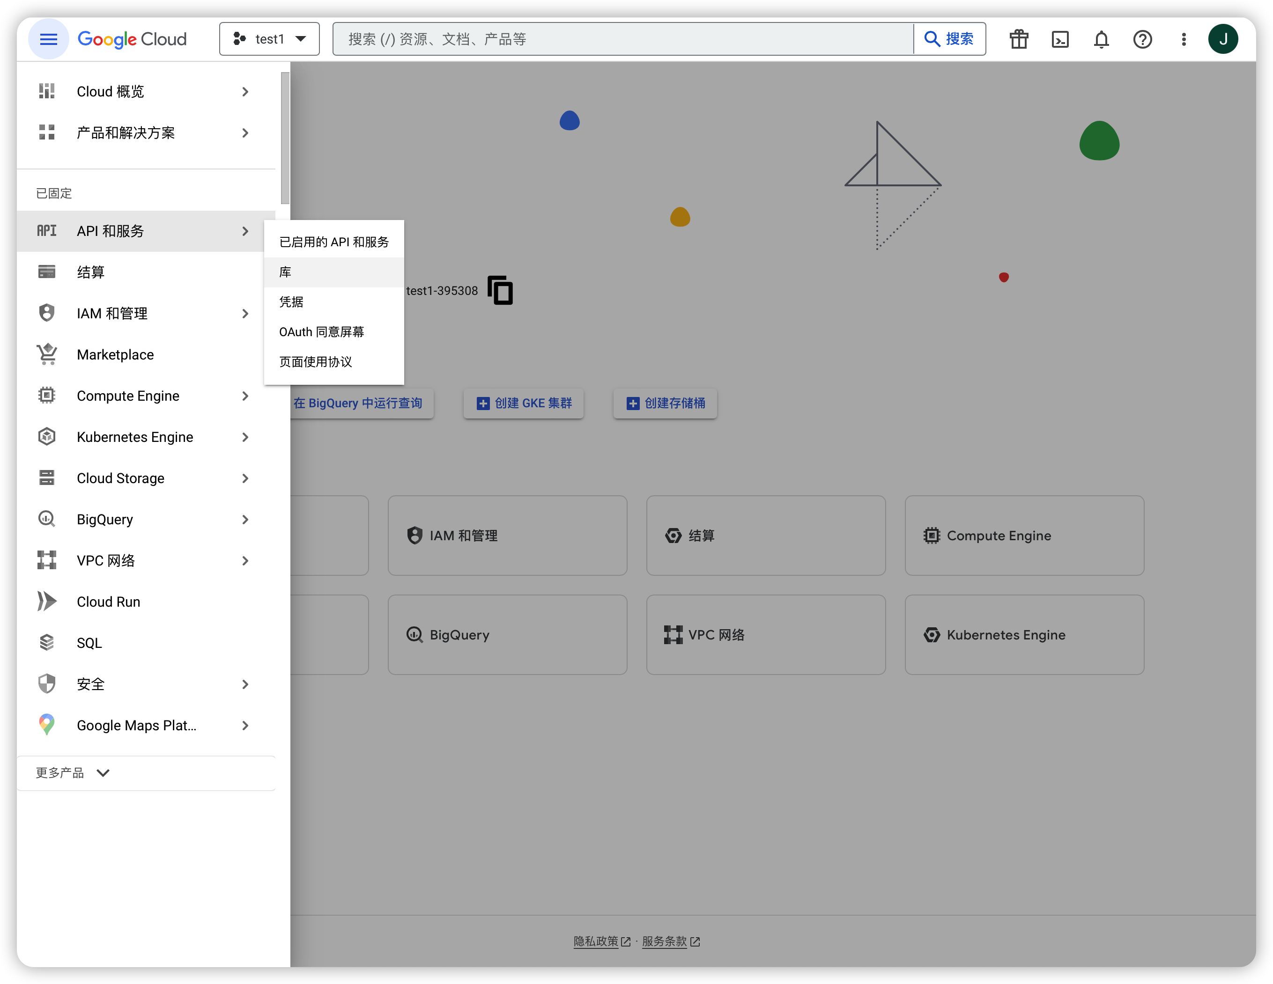Open the help question mark icon
Screen dimensions: 1273x984
pyautogui.click(x=1142, y=39)
